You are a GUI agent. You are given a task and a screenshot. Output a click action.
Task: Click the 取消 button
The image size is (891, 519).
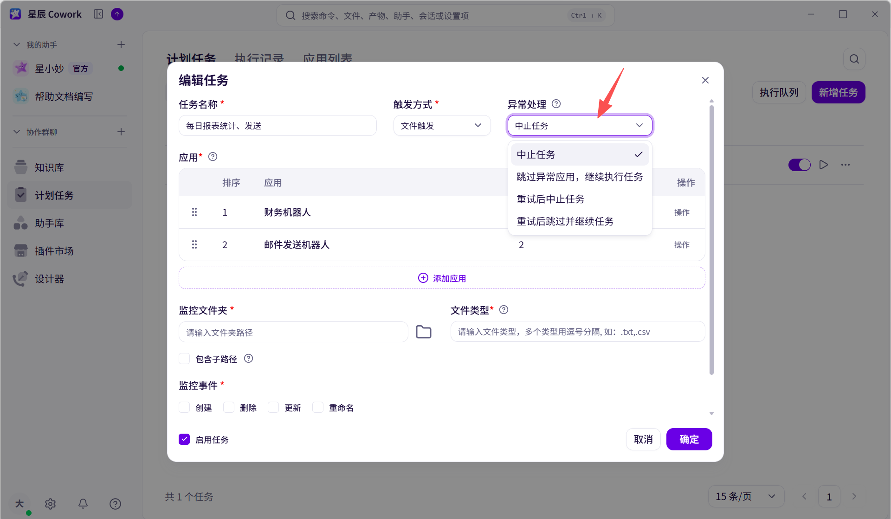pyautogui.click(x=643, y=439)
